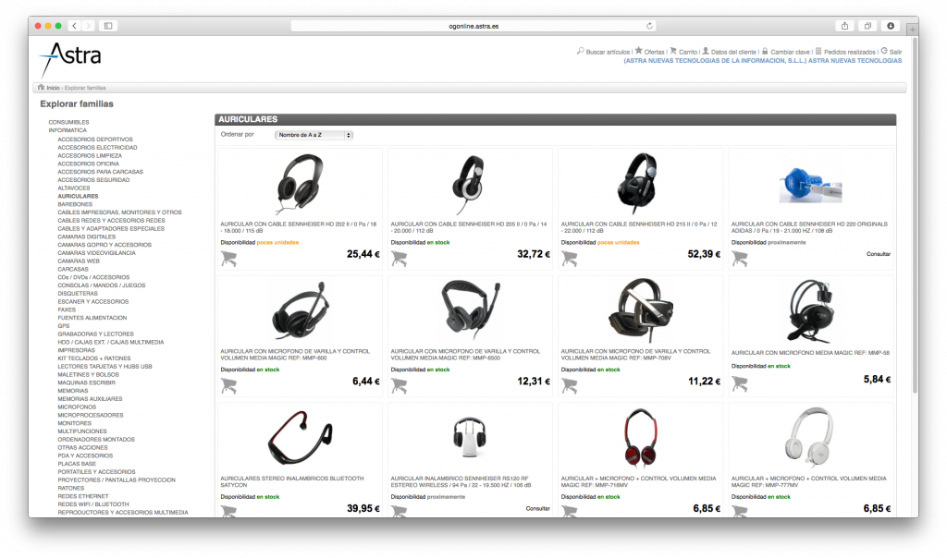Click the white MMP-777MV headphones image
The image size is (947, 558).
(x=809, y=437)
